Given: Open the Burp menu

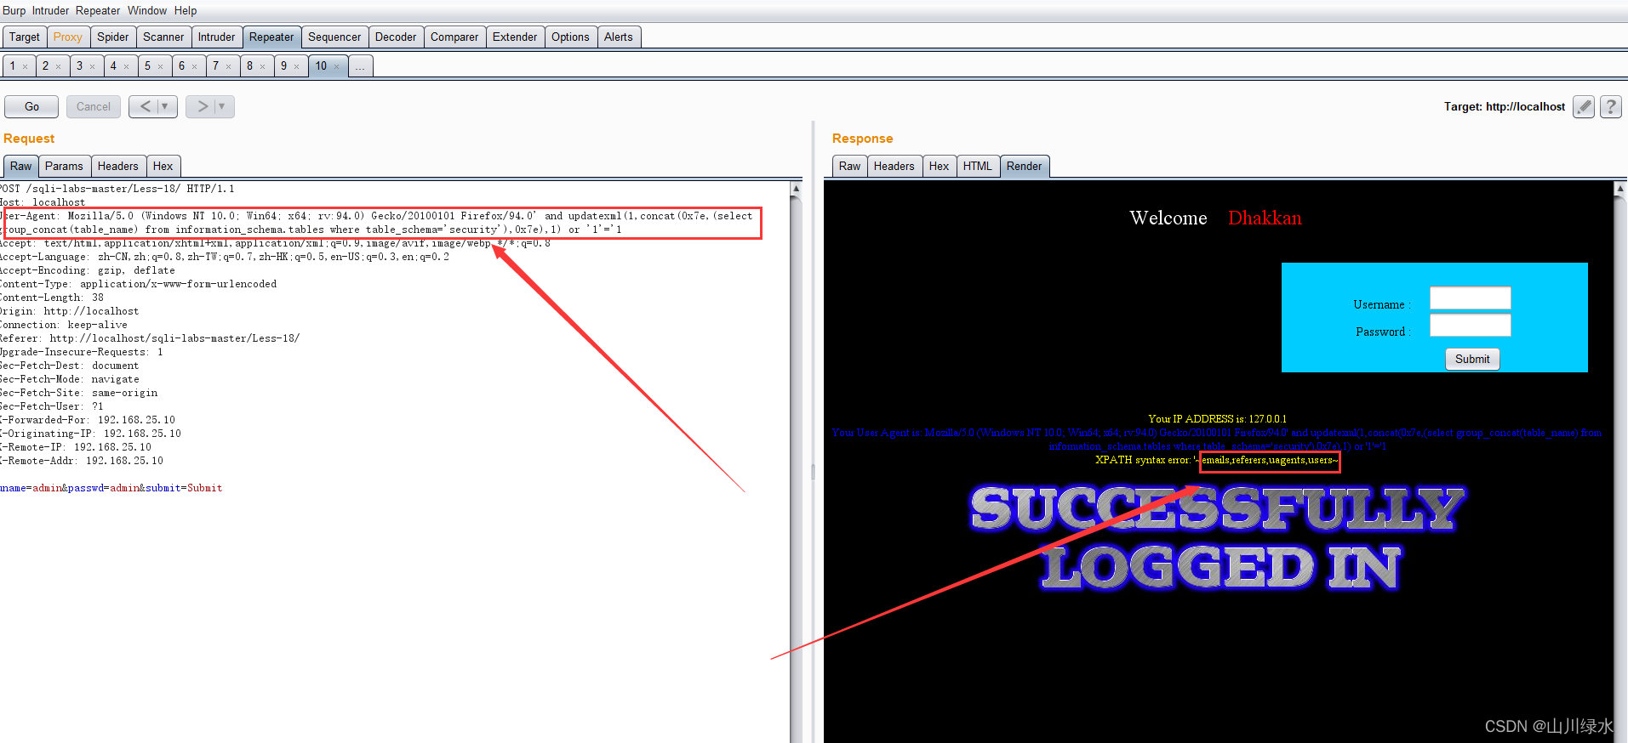Looking at the screenshot, I should (14, 10).
